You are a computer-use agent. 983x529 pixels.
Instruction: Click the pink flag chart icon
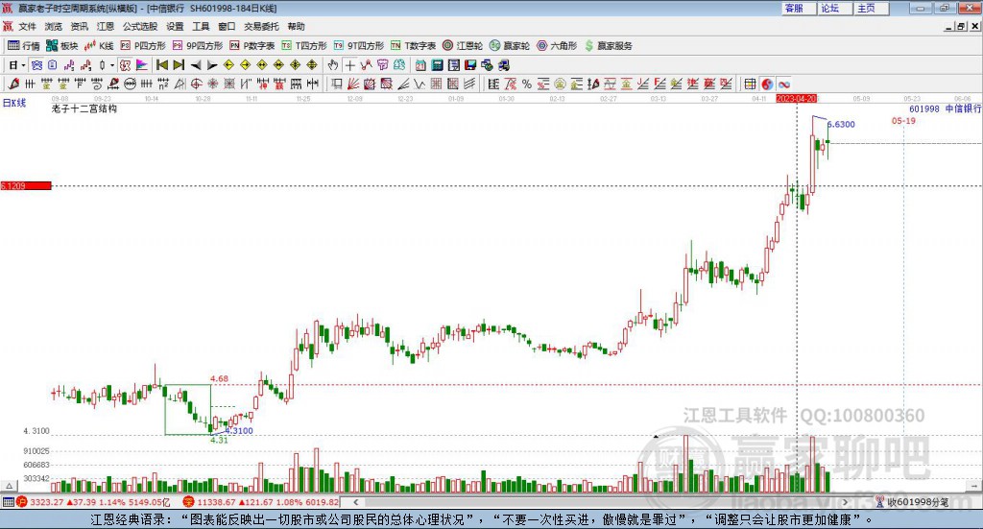(x=142, y=65)
